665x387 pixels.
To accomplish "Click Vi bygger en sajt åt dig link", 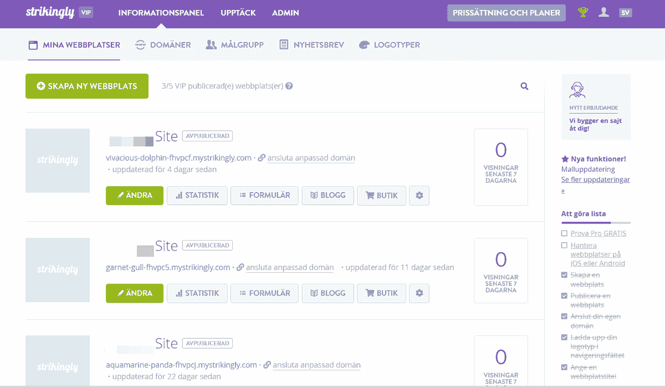I will pos(595,124).
